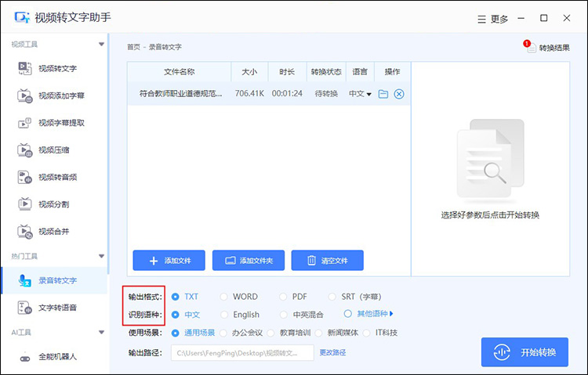
Task: Select 通用场景 usage scenario
Action: tap(175, 333)
